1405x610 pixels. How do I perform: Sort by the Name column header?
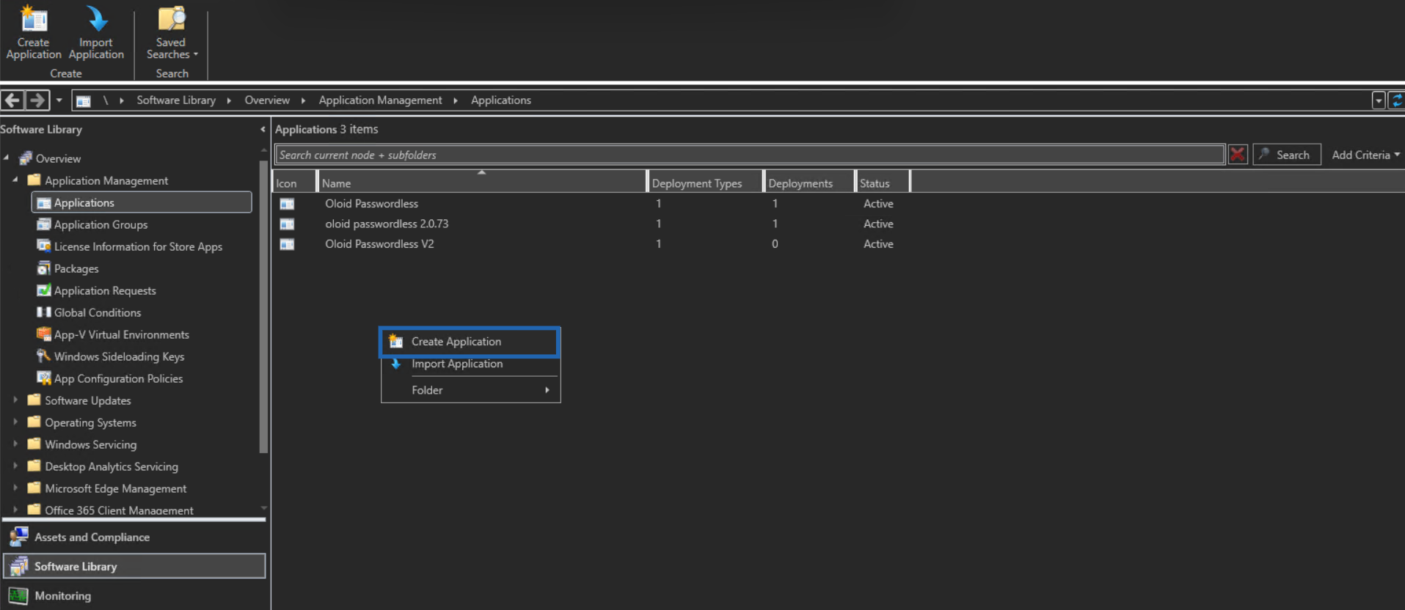click(481, 183)
